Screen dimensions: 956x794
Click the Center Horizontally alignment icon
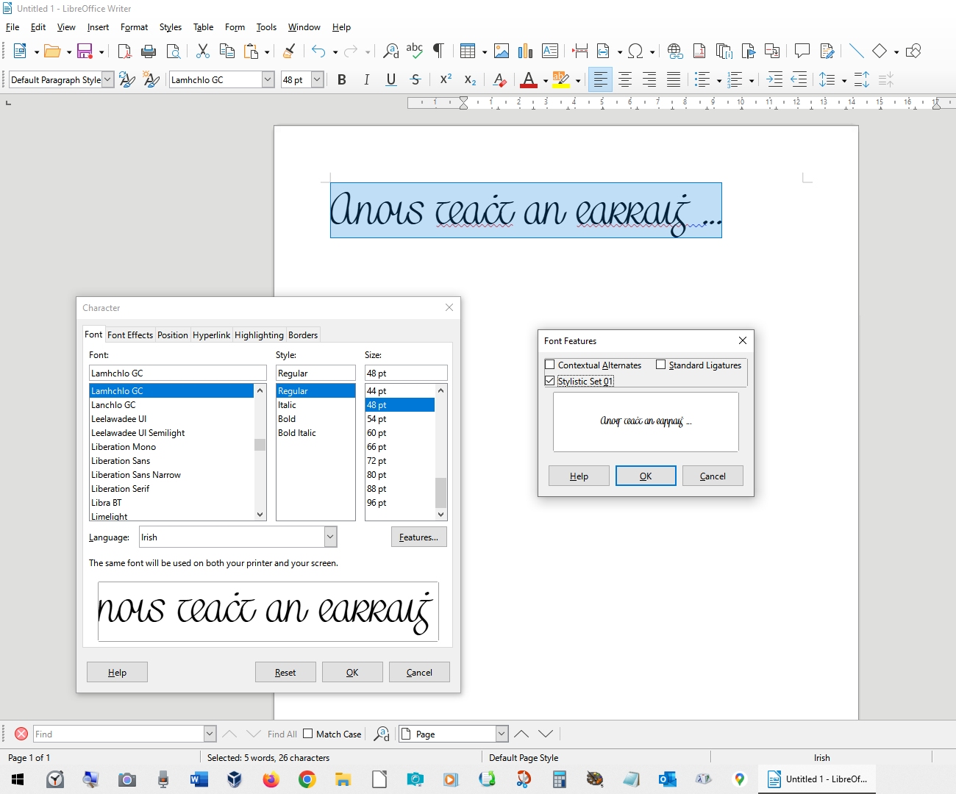click(x=625, y=79)
